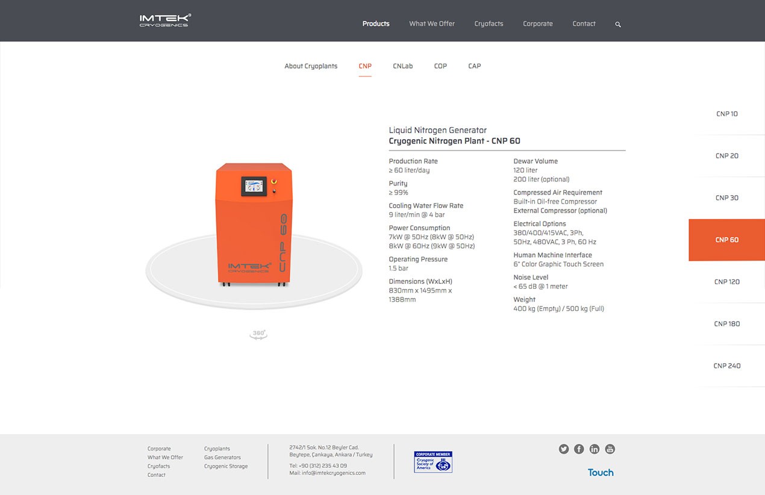Select CNP 30 model
This screenshot has width=765, height=495.
(726, 198)
